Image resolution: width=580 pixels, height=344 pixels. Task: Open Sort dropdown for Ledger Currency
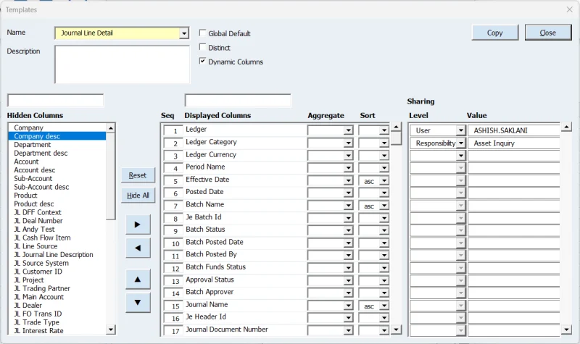coord(384,156)
